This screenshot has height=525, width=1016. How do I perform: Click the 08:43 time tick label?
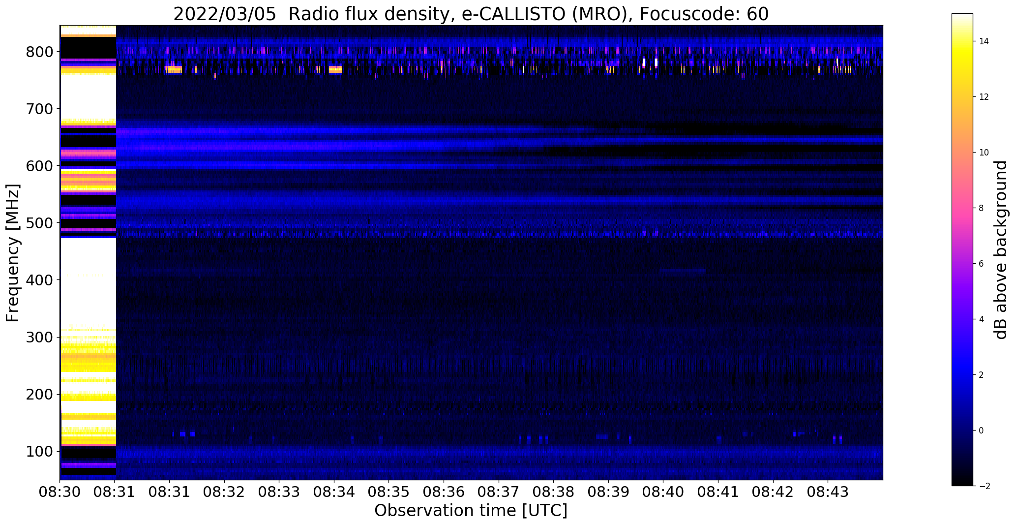pyautogui.click(x=828, y=492)
